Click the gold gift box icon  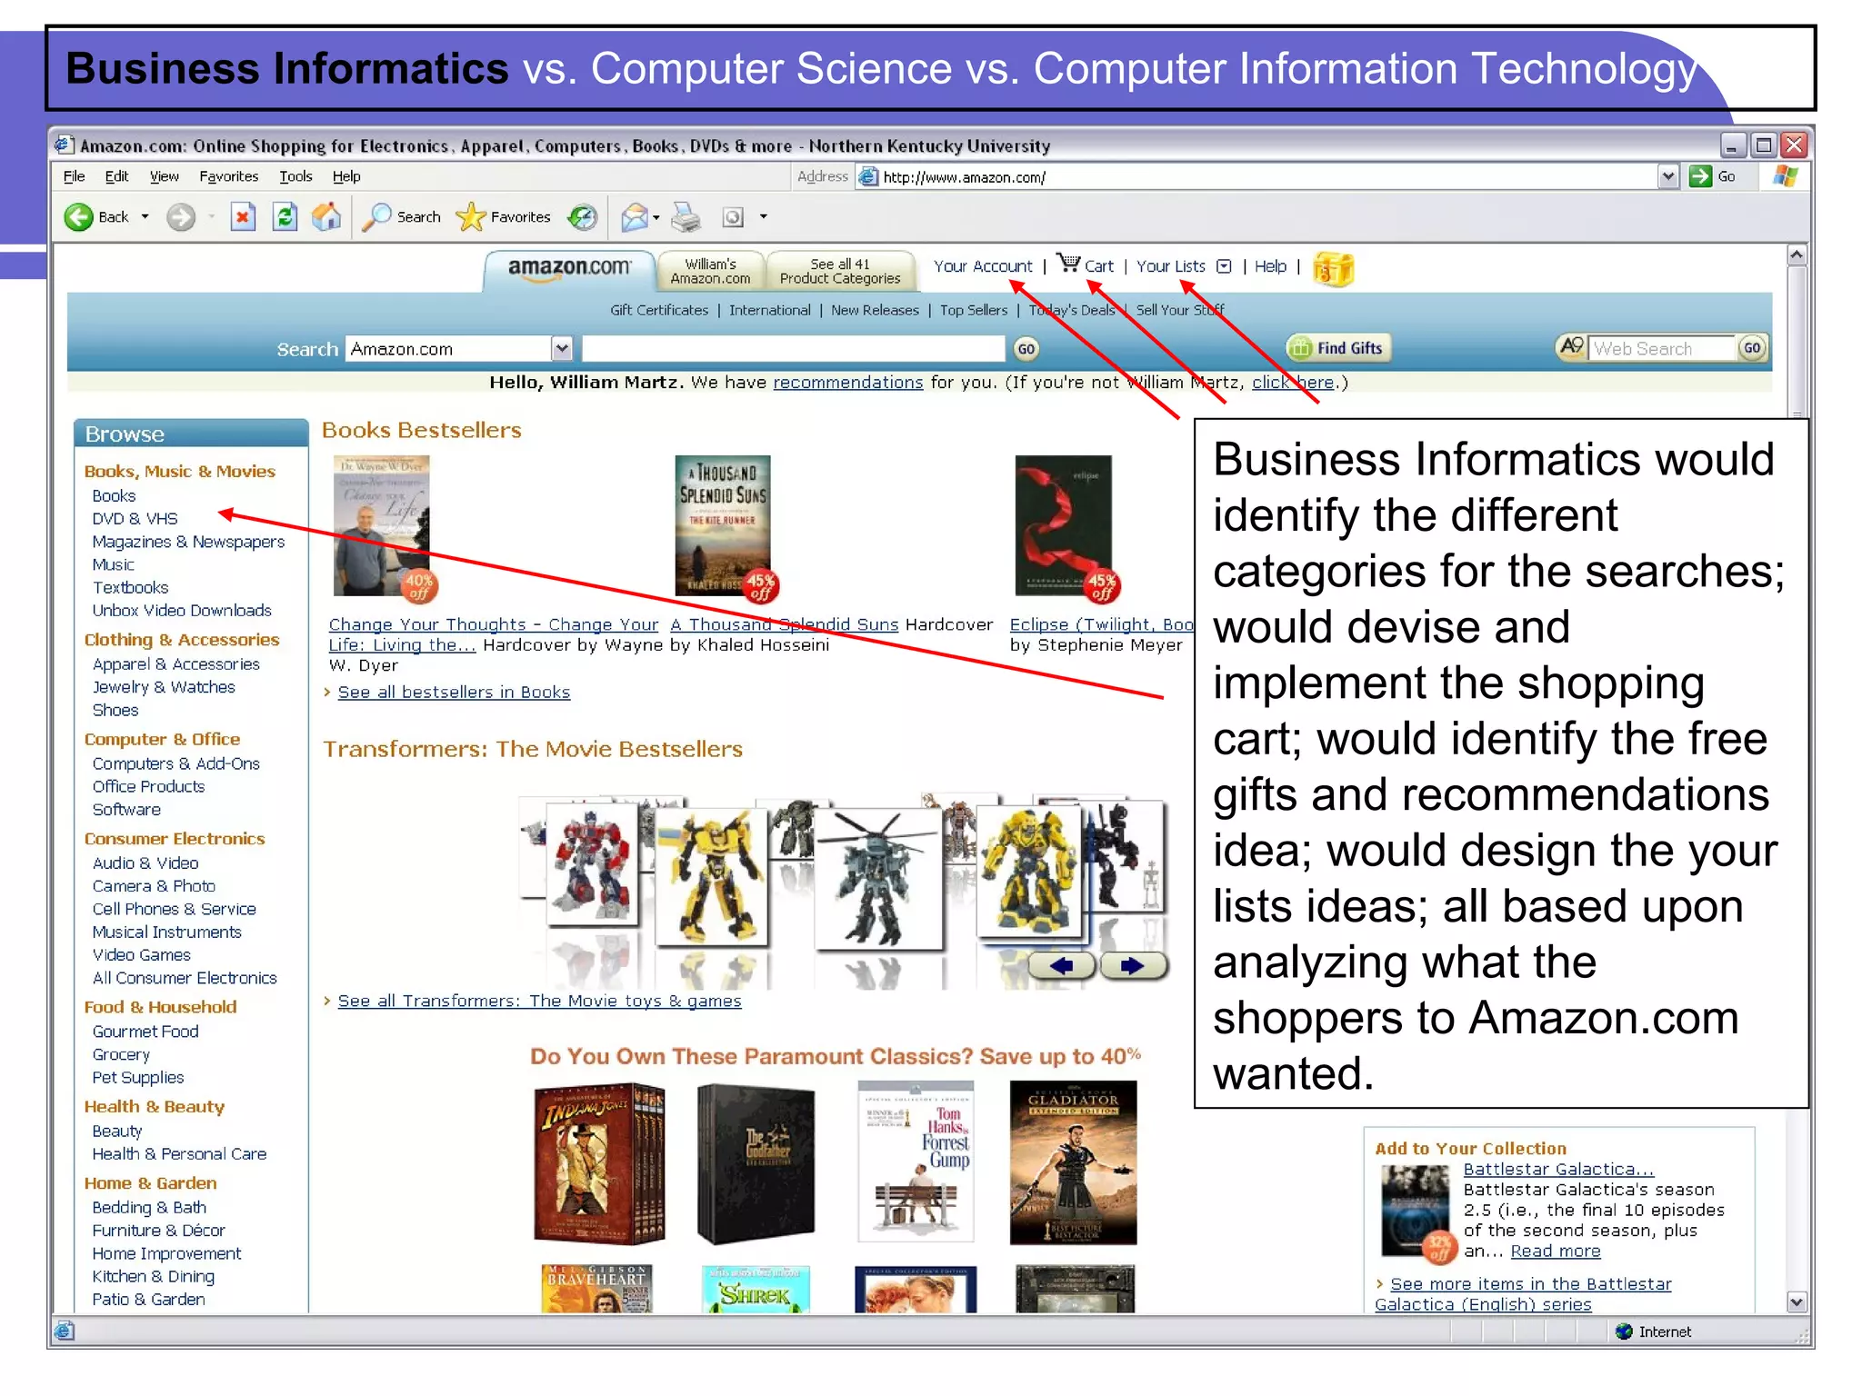coord(1334,268)
